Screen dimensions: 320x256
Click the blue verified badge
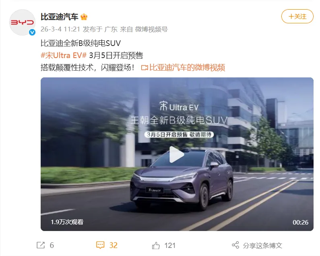pos(32,32)
